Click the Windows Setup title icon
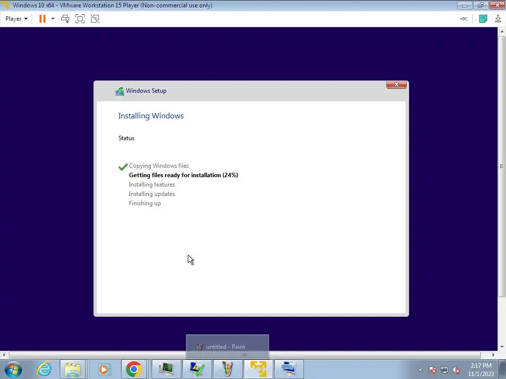The width and height of the screenshot is (506, 379). tap(120, 91)
